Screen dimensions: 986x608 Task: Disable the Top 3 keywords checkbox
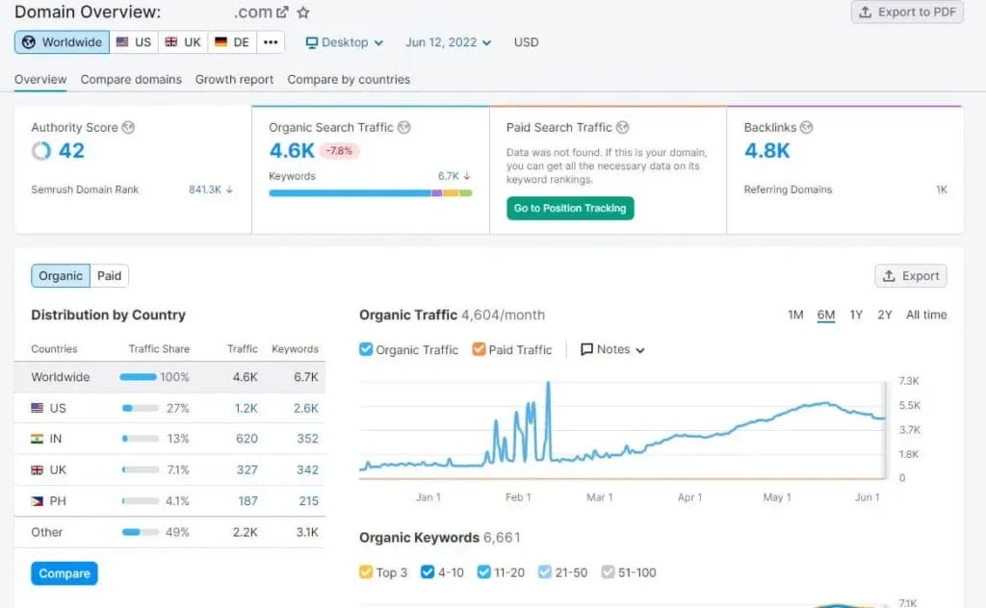(366, 572)
